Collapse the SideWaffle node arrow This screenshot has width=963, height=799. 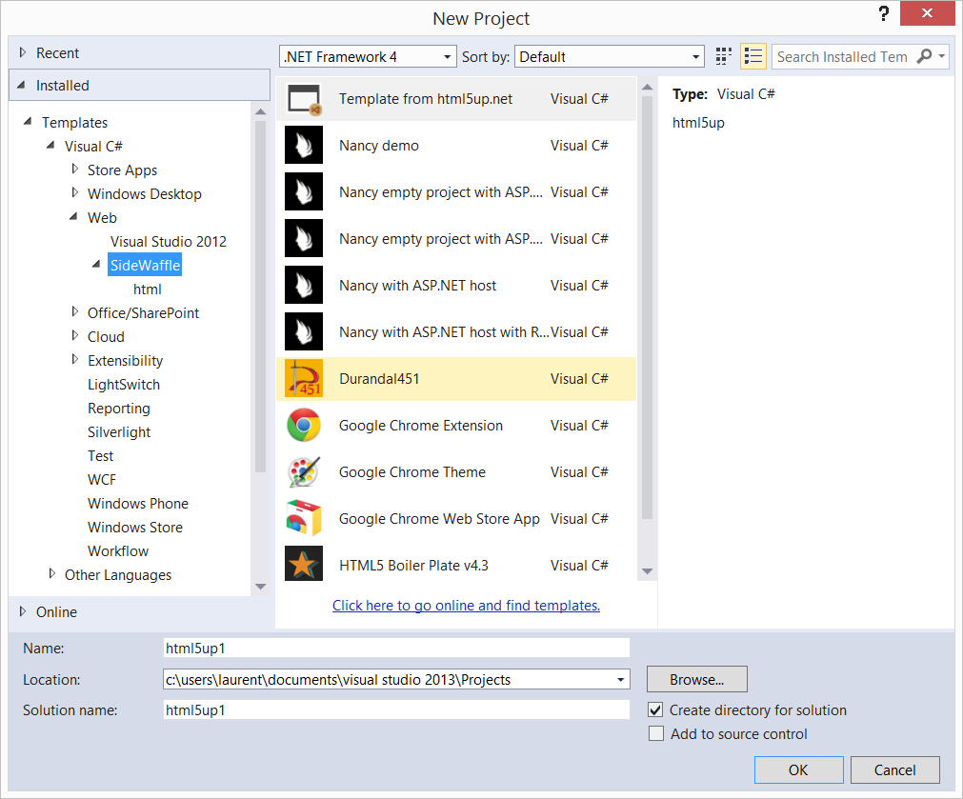96,265
